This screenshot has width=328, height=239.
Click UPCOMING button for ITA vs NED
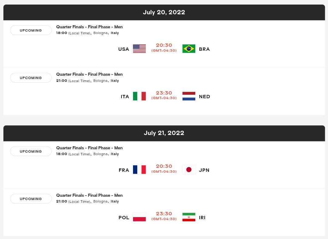[31, 78]
